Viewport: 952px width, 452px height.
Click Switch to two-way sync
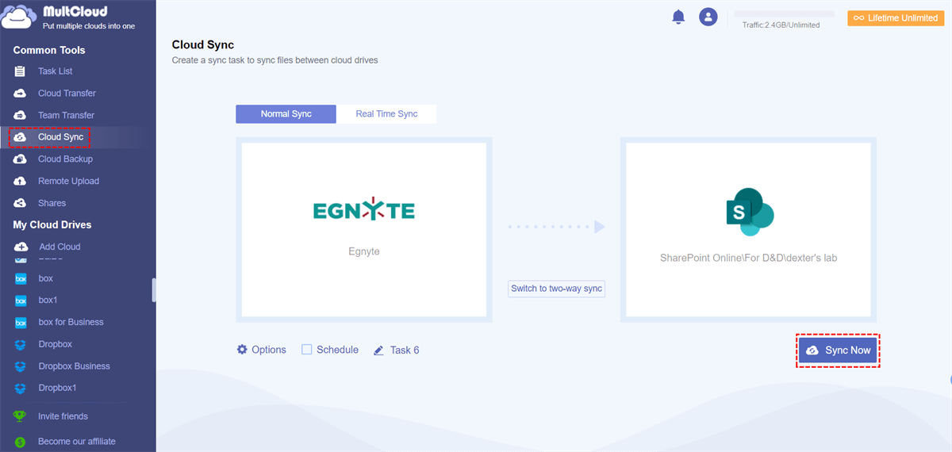click(x=557, y=289)
